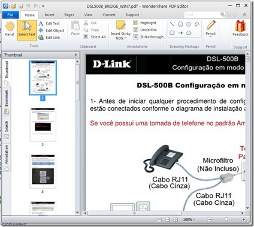This screenshot has width=254, height=227.
Task: Select page 2 thumbnail
Action: coord(43,125)
